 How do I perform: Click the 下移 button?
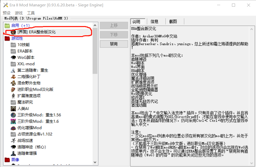pos(114,34)
